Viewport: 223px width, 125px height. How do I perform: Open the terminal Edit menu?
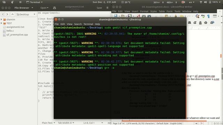pos(63,24)
